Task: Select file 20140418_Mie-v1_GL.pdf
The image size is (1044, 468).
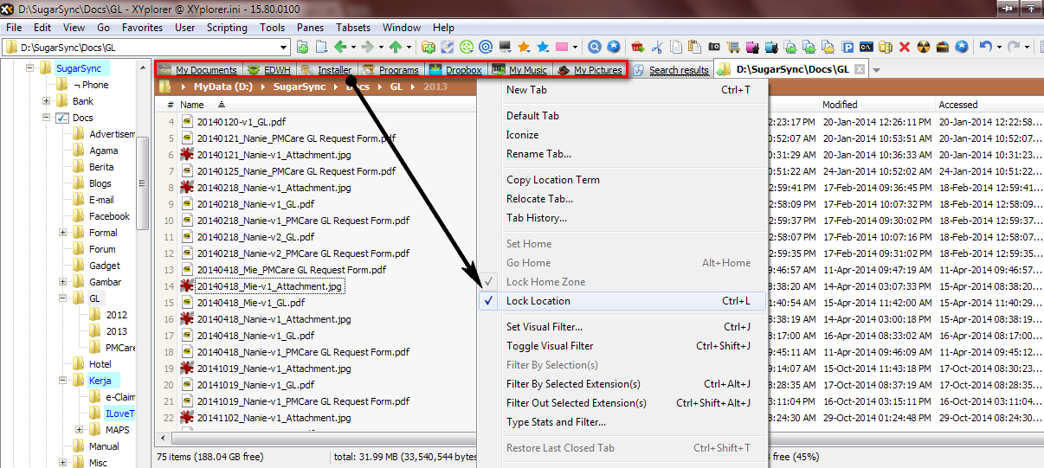Action: [250, 303]
